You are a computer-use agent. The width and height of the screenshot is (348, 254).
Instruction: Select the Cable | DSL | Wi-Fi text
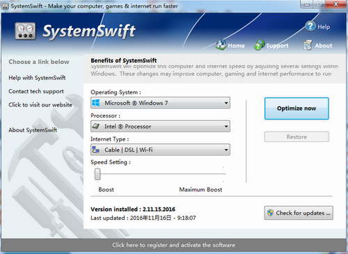[x=129, y=150]
